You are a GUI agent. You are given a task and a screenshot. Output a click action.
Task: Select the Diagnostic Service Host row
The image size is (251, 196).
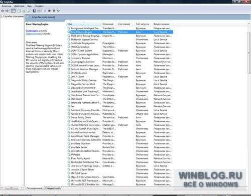120,84
